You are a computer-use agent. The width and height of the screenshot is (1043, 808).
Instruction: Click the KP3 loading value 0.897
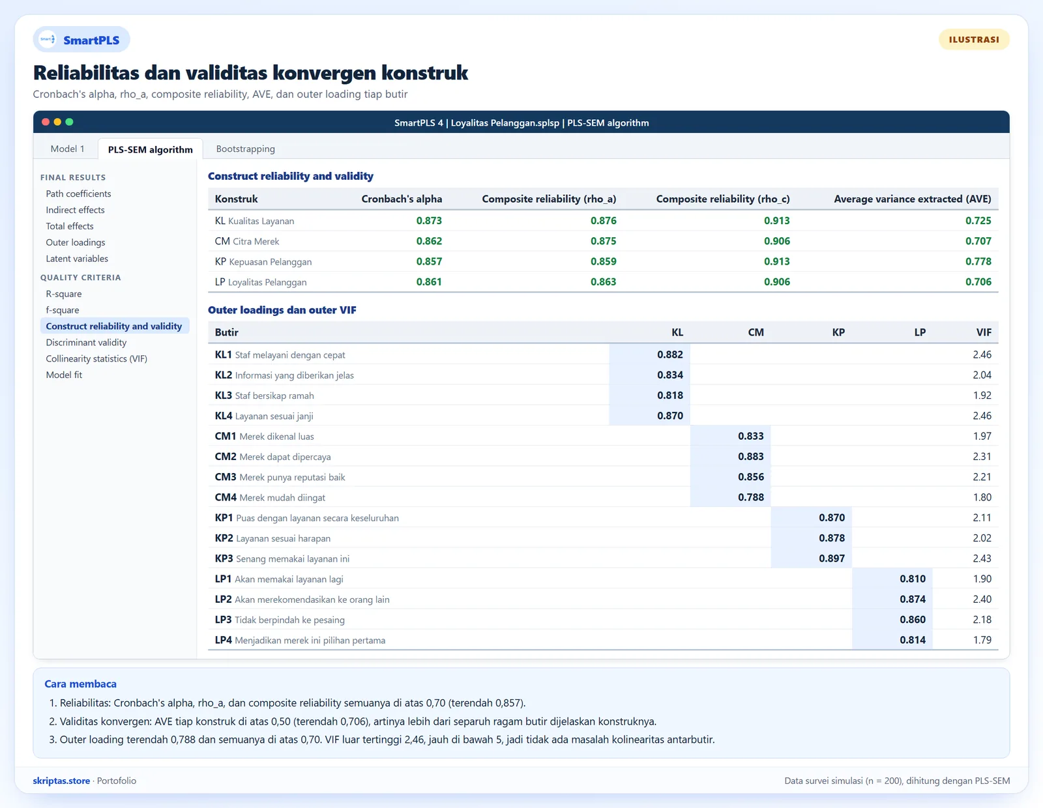(x=832, y=558)
